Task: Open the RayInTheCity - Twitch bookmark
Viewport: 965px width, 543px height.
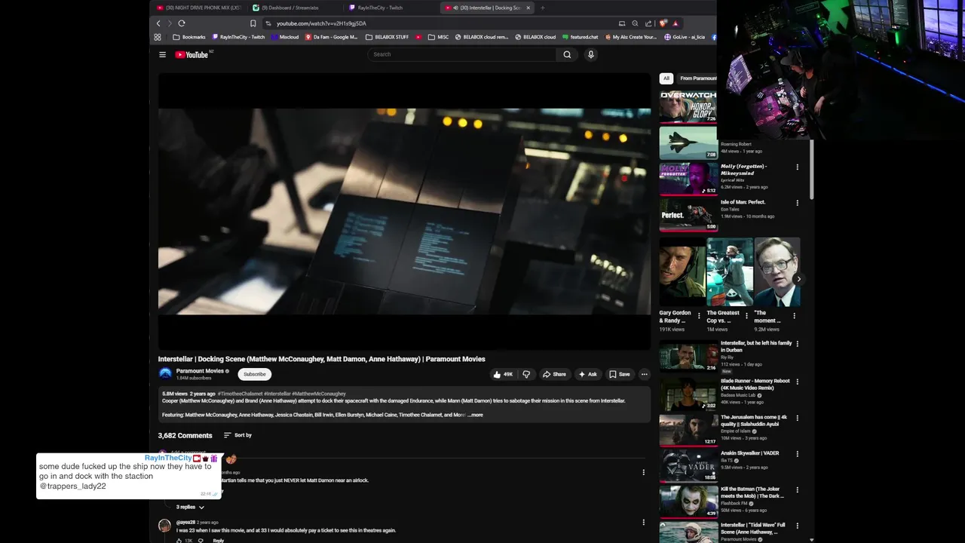Action: (238, 37)
